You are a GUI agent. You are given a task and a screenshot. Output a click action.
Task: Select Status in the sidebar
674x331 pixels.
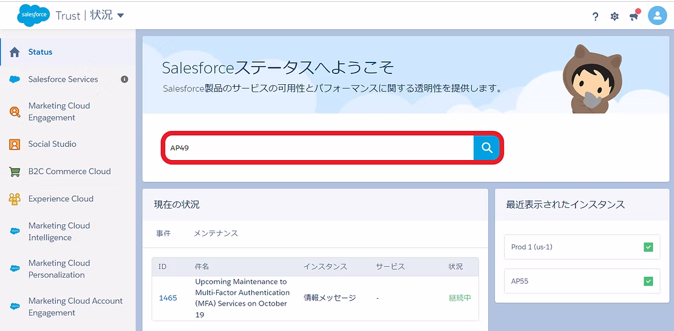pos(41,52)
